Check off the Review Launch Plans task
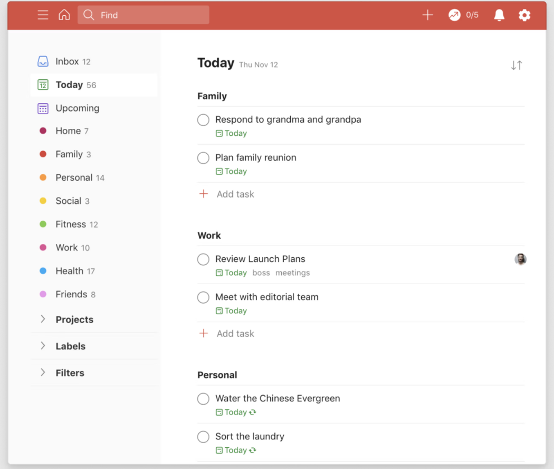This screenshot has width=554, height=469. coord(203,259)
